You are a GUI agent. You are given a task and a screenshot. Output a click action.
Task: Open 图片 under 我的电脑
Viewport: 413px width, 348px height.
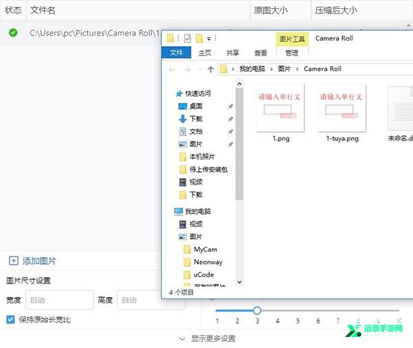pos(195,237)
